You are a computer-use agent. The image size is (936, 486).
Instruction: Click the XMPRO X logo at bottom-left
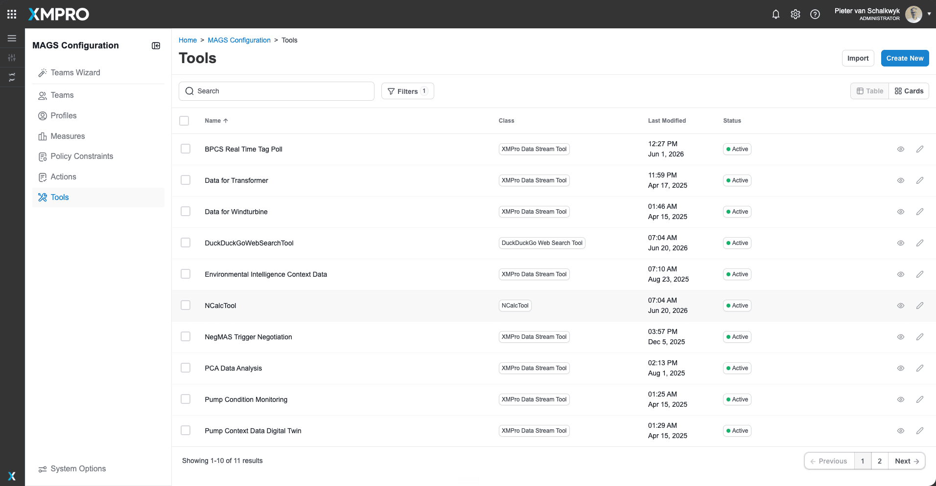[12, 476]
